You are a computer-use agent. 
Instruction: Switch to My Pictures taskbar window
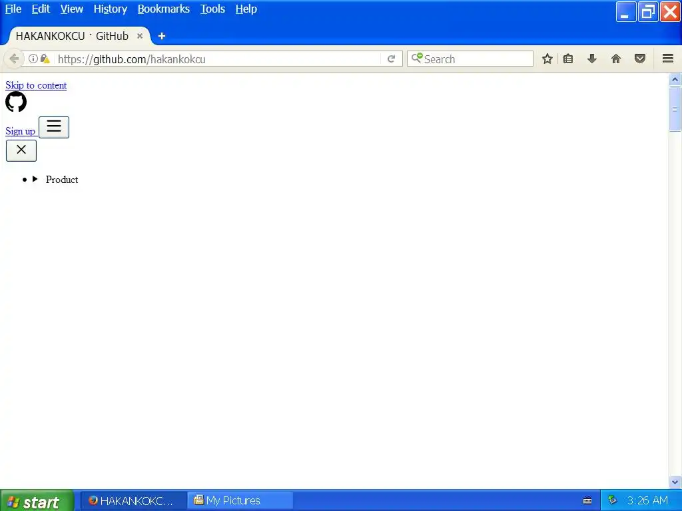tap(240, 501)
